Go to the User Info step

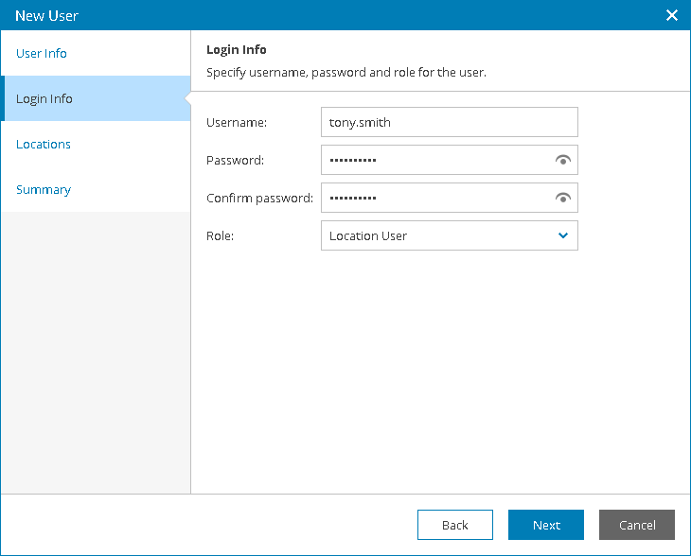pos(42,53)
